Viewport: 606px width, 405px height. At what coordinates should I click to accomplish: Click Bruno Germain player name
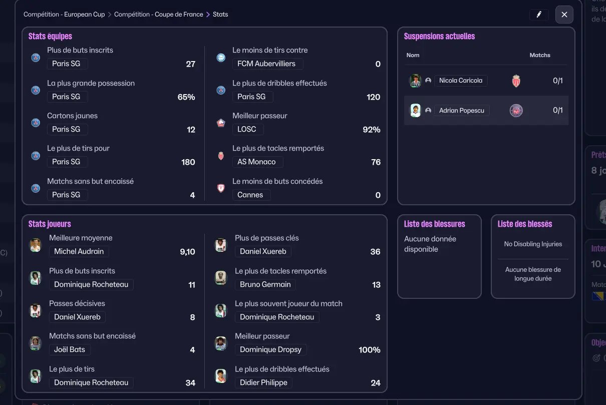(x=265, y=285)
